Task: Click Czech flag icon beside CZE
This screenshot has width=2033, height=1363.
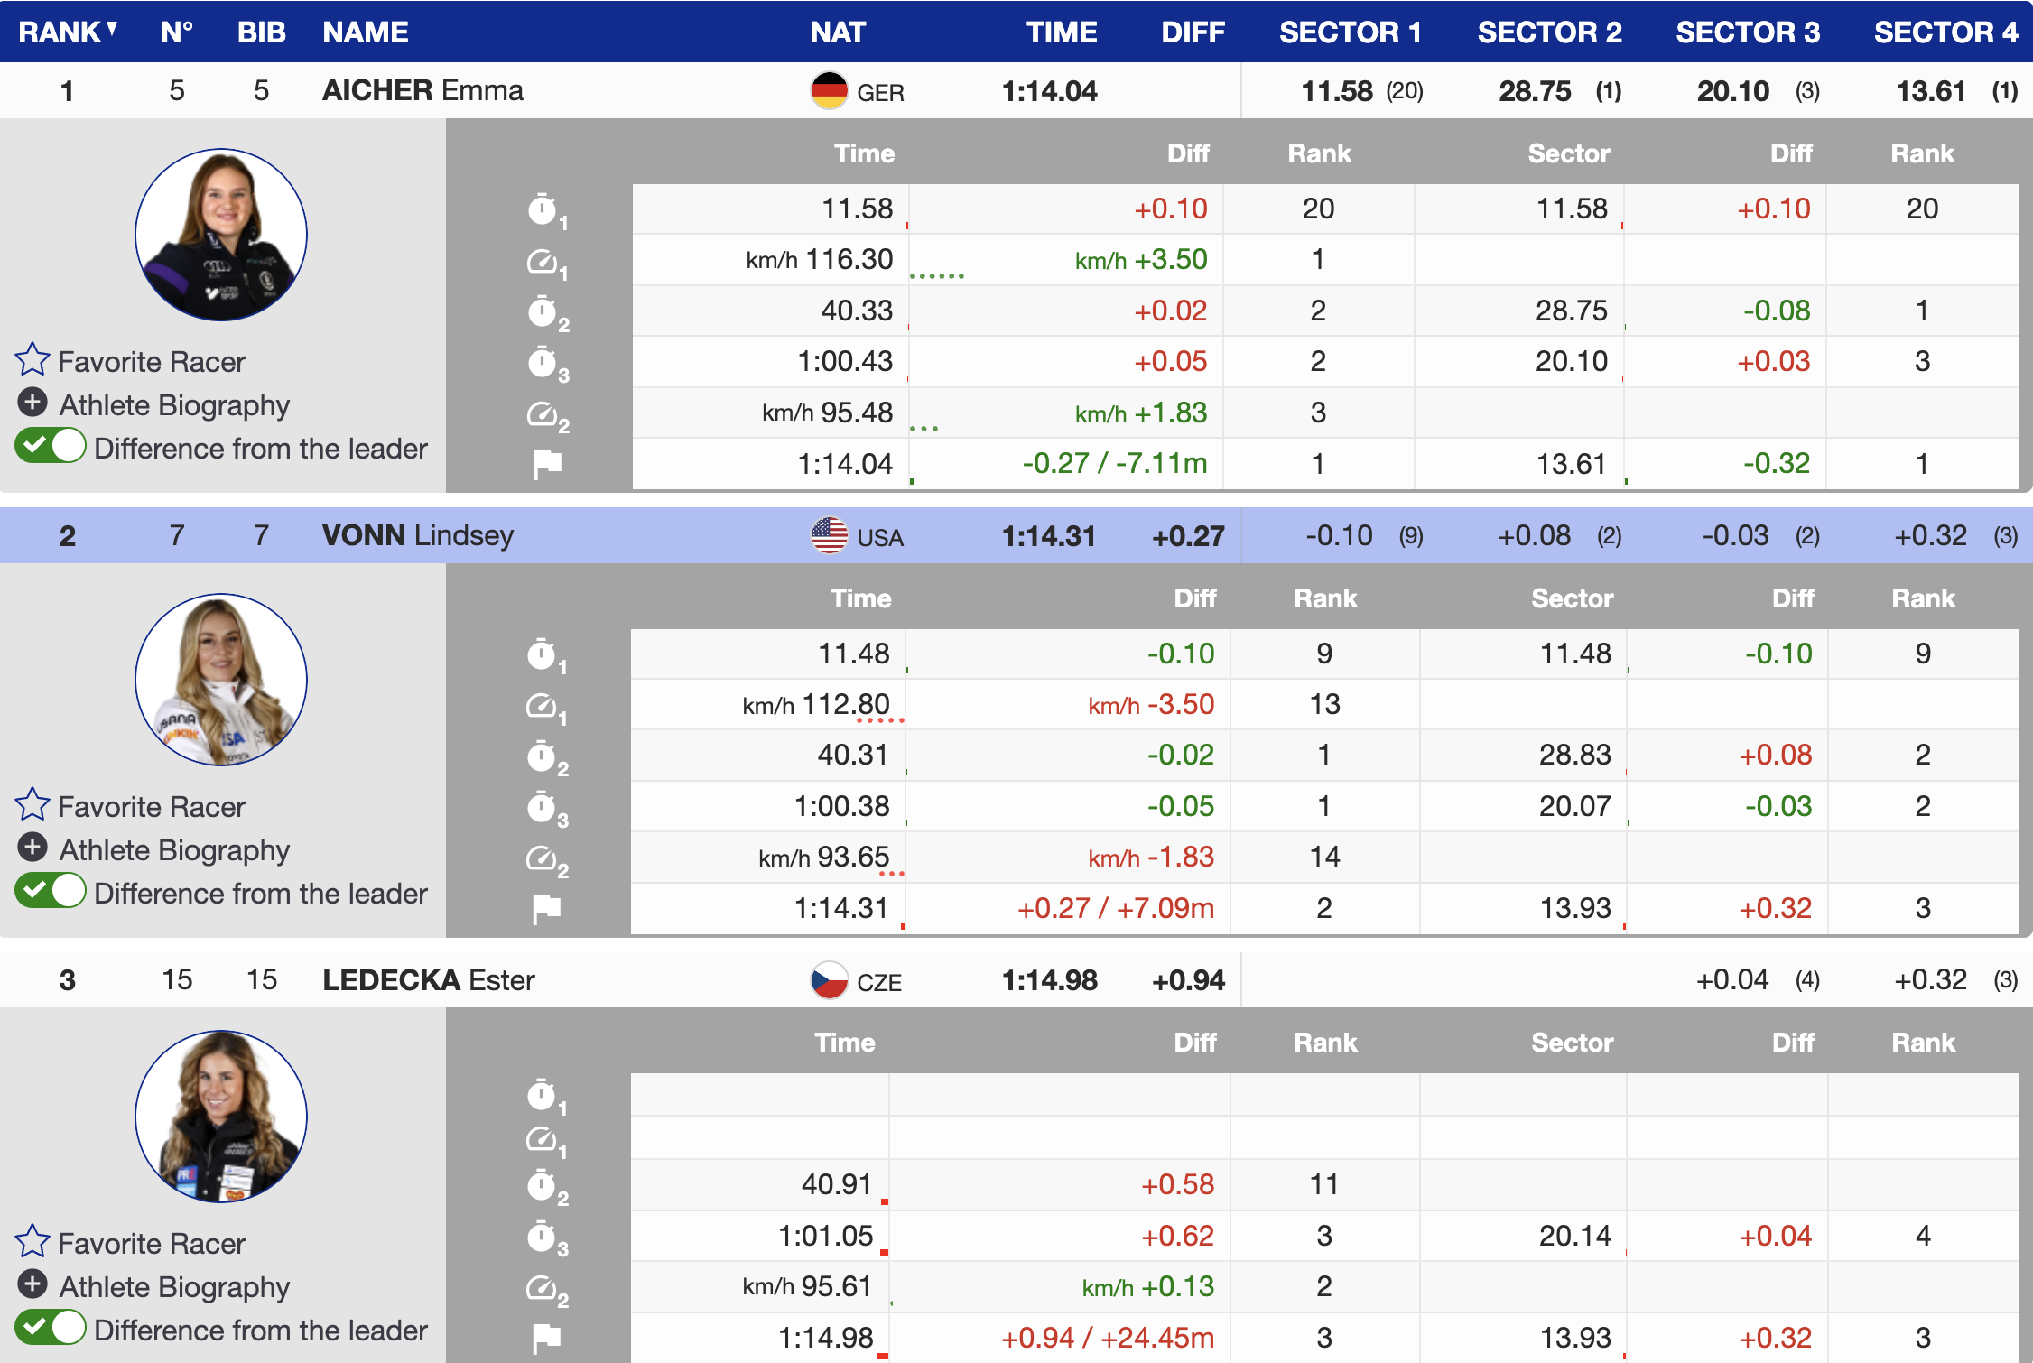Action: pyautogui.click(x=829, y=980)
